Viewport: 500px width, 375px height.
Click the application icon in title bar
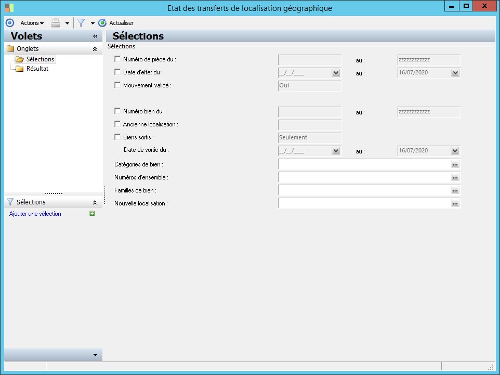coord(9,8)
